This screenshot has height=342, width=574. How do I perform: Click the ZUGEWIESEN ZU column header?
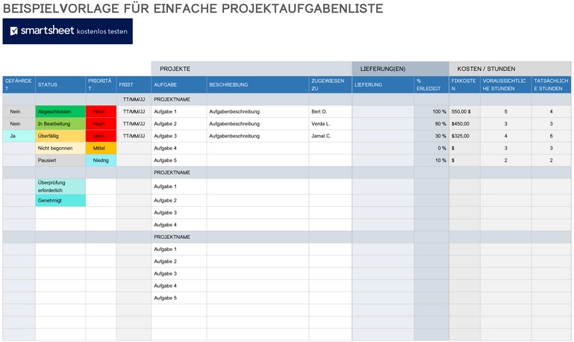click(330, 84)
